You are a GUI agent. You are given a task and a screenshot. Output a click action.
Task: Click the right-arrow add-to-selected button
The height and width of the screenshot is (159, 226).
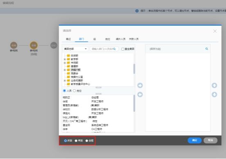[x=140, y=85]
